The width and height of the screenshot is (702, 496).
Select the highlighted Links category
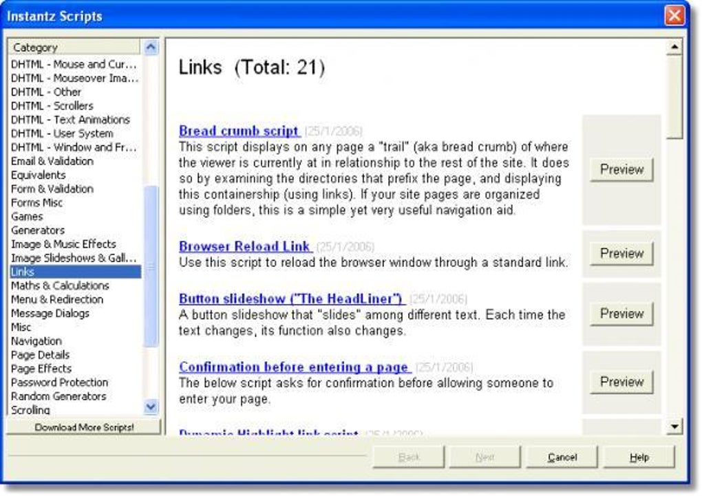(x=75, y=272)
